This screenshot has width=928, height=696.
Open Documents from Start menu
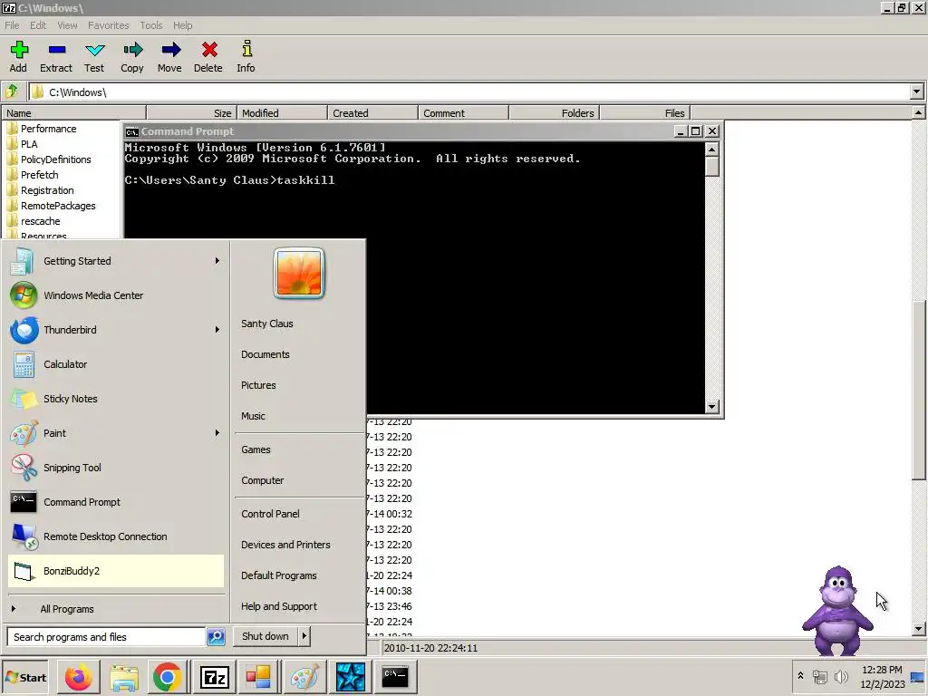pyautogui.click(x=266, y=354)
